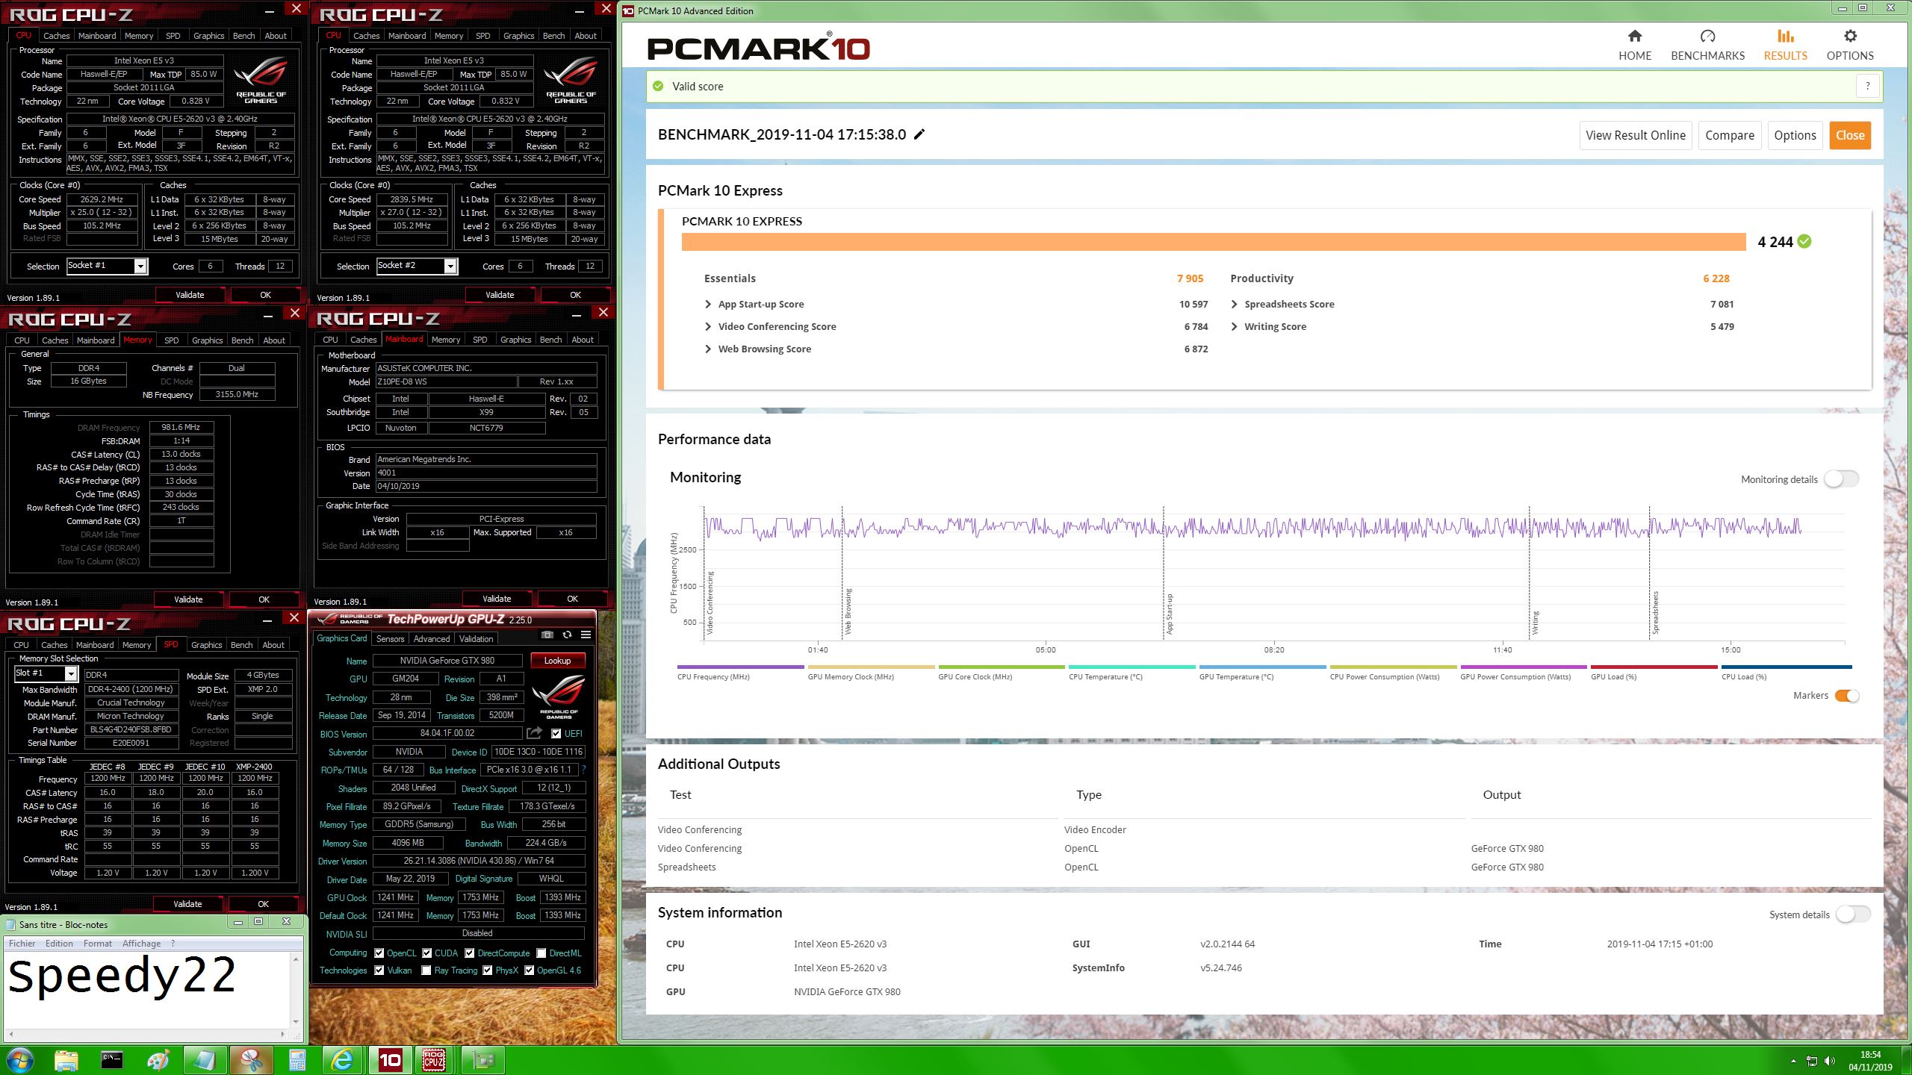
Task: Open Internet Explorer from taskbar
Action: (343, 1060)
